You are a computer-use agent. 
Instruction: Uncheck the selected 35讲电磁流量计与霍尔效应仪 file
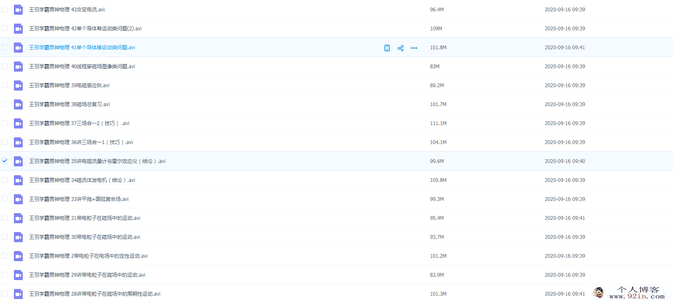pyautogui.click(x=5, y=161)
